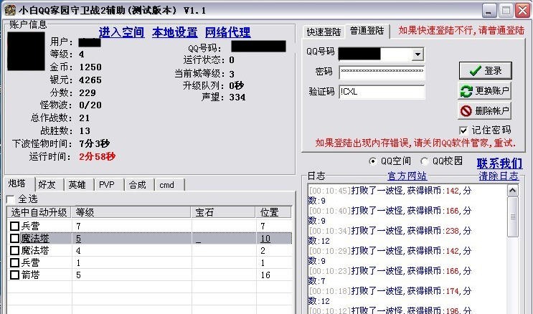Switch to the cmd tab
Screen dimensions: 533x314
(169, 185)
